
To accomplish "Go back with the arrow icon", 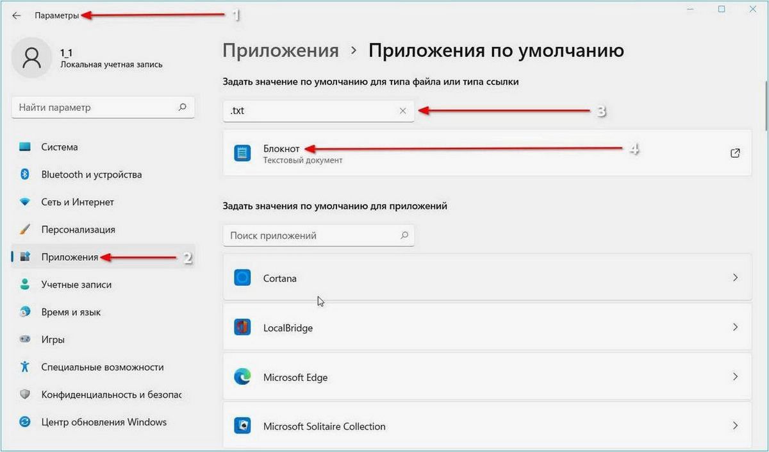I will coord(17,15).
